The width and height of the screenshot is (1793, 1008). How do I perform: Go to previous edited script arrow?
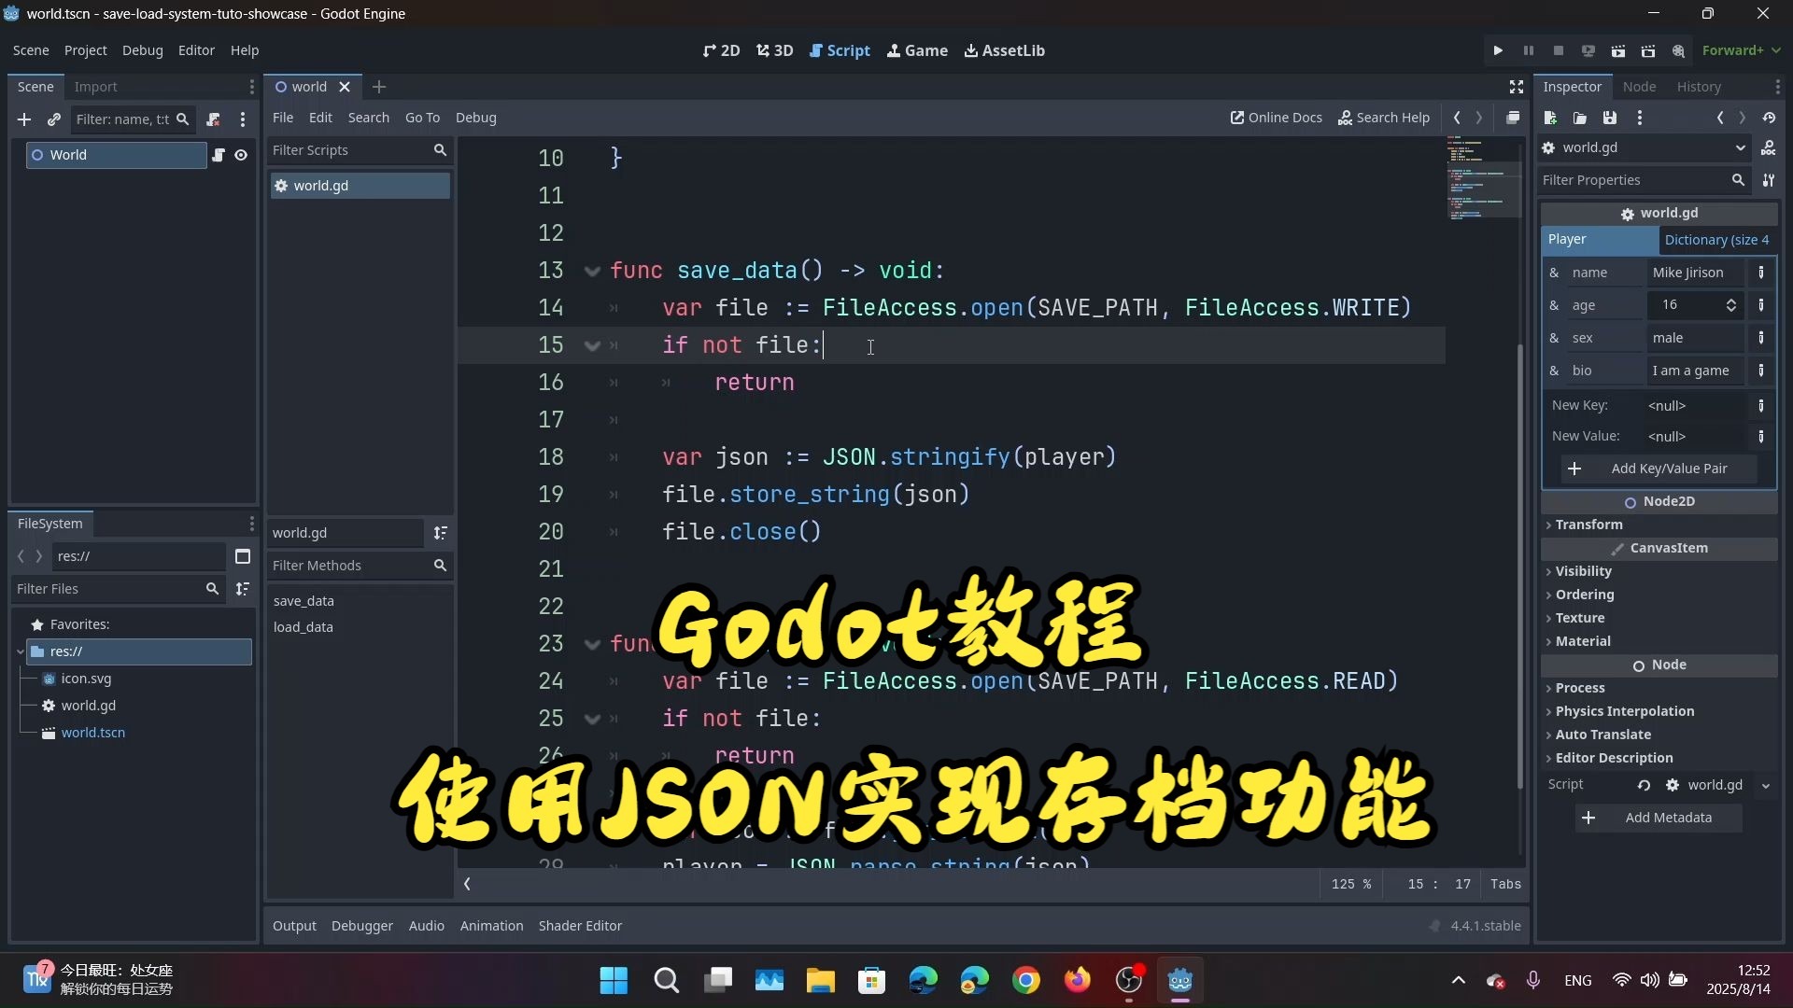point(1457,118)
